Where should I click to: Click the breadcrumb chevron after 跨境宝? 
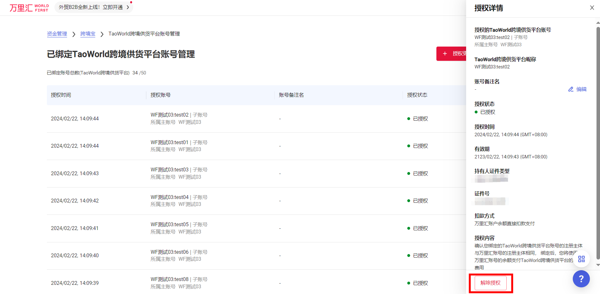click(x=102, y=34)
